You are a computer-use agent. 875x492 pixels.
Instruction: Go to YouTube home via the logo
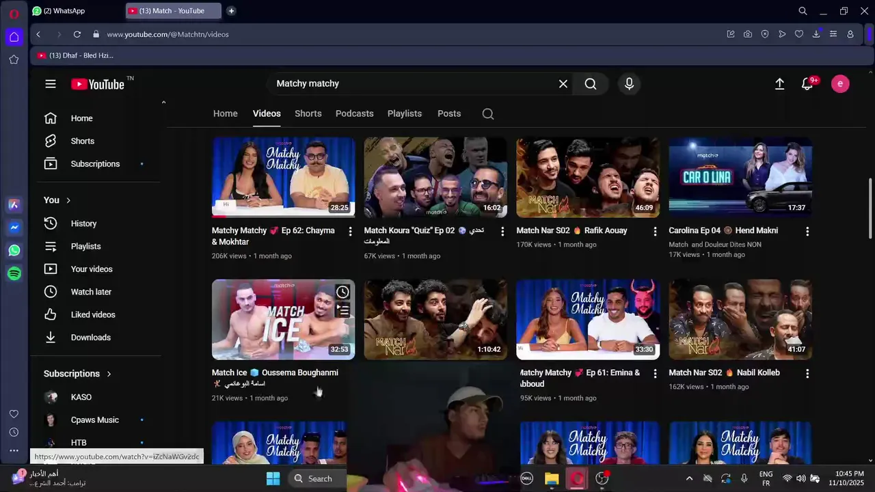coord(97,84)
